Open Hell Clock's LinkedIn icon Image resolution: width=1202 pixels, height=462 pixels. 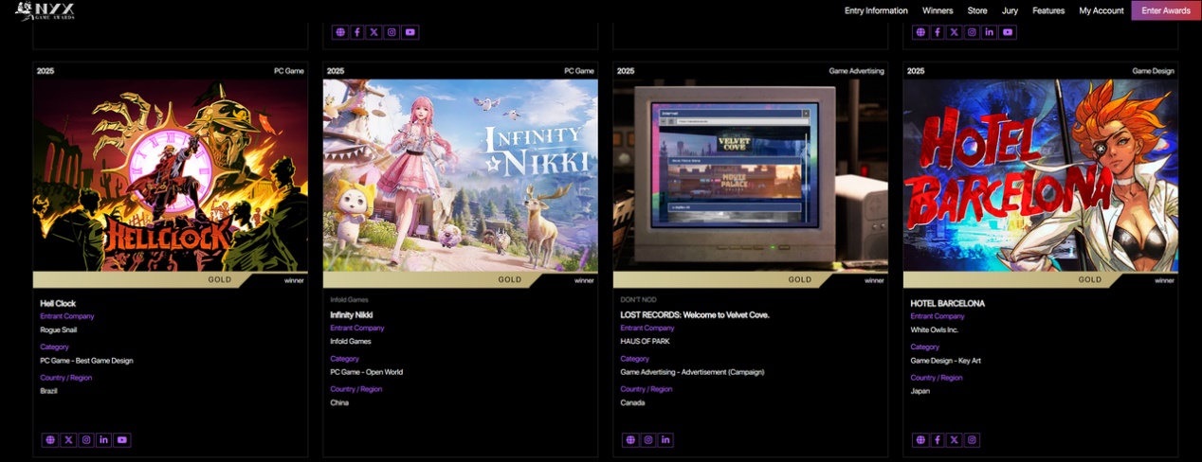(x=103, y=440)
